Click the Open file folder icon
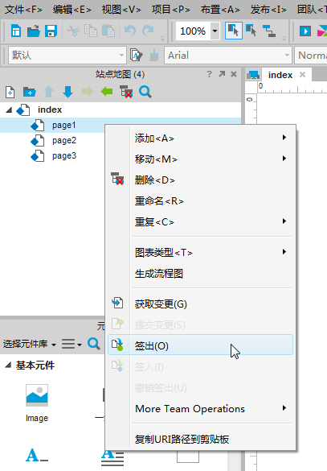The height and width of the screenshot is (471, 327). 33,31
